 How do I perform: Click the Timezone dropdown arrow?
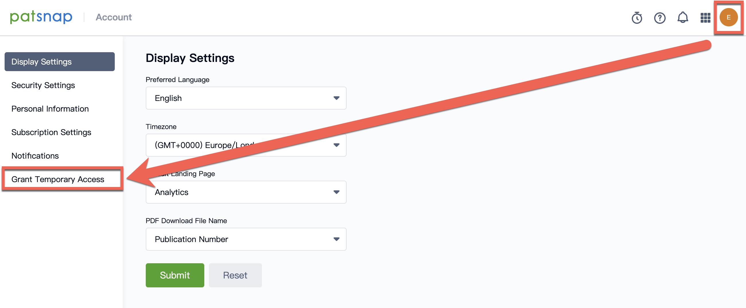[x=336, y=145]
